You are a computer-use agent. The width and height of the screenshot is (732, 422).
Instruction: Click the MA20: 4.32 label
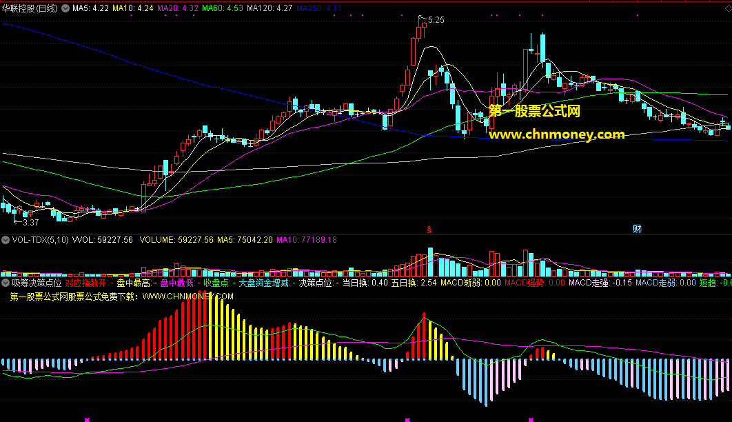coord(177,8)
